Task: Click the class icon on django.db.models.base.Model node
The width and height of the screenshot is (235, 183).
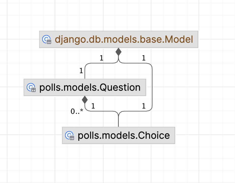Action: pyautogui.click(x=47, y=39)
